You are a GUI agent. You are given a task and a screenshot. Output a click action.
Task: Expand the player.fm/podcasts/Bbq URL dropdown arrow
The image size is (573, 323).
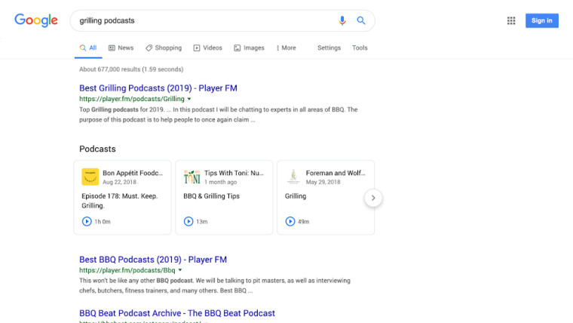[179, 270]
